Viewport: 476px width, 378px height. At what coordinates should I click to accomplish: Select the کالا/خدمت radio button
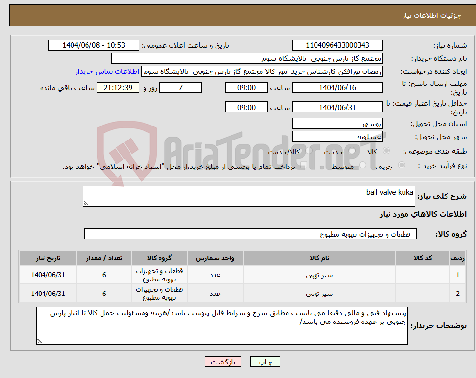[x=309, y=151]
